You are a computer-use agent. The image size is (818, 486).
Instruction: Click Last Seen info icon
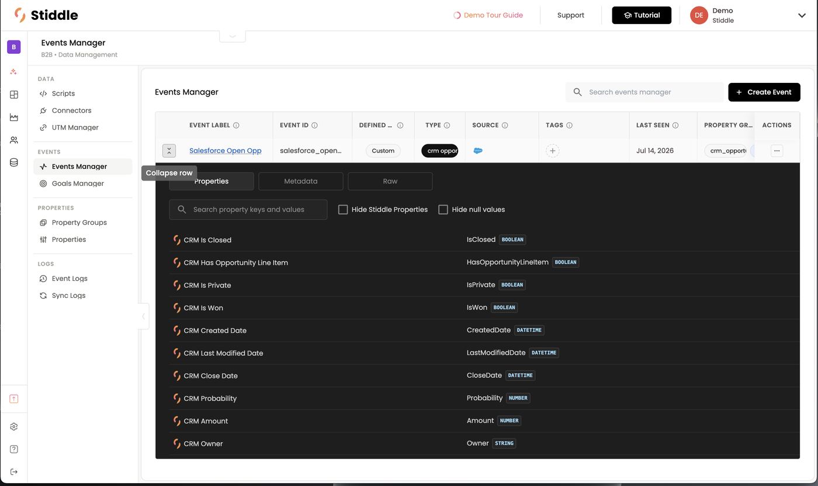click(x=675, y=125)
